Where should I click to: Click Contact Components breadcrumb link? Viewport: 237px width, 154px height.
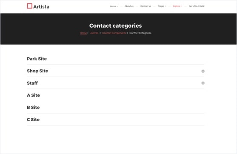click(114, 33)
